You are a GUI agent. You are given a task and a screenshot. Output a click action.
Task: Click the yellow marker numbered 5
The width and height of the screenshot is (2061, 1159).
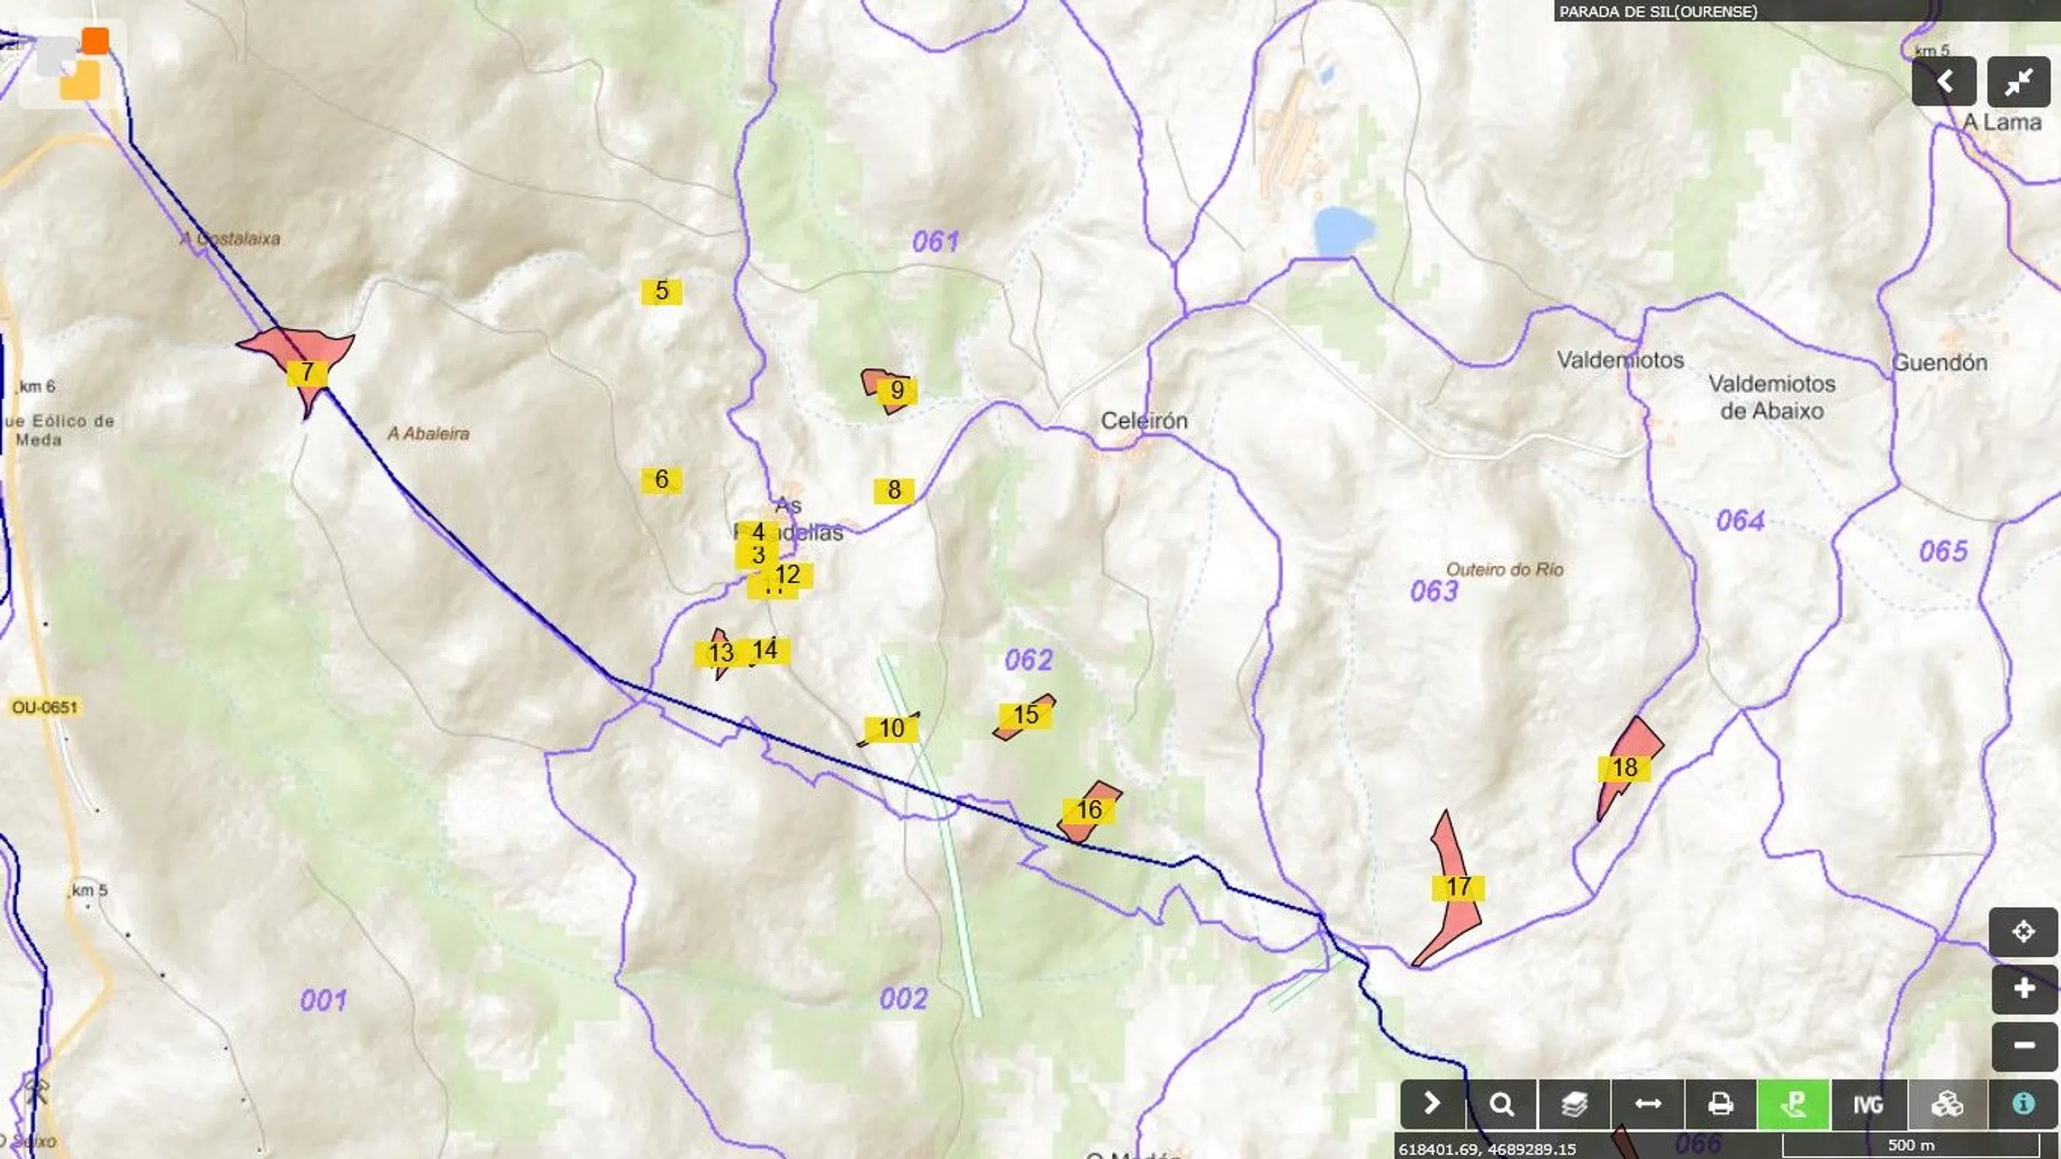(662, 291)
